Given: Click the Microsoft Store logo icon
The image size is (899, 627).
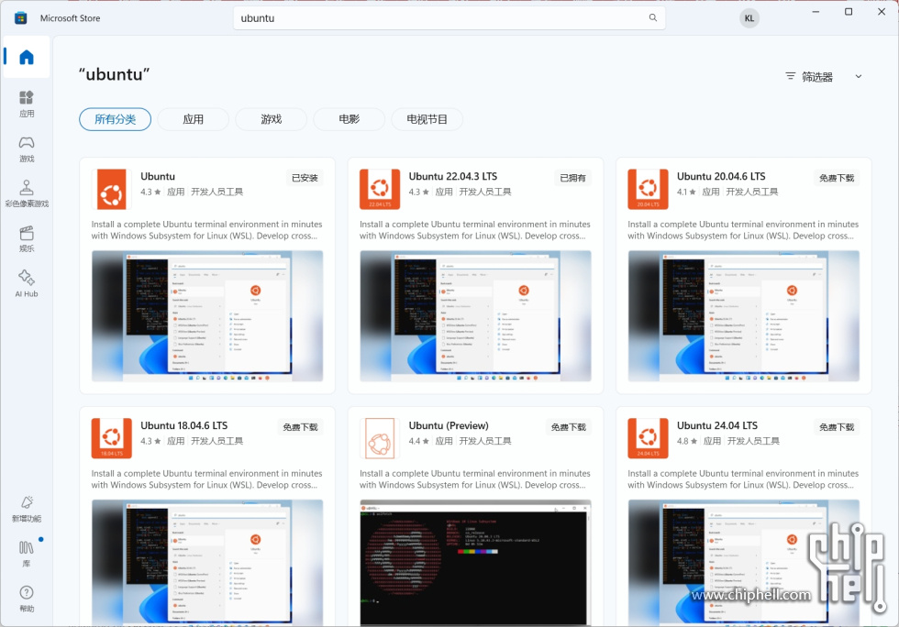Looking at the screenshot, I should pyautogui.click(x=20, y=18).
